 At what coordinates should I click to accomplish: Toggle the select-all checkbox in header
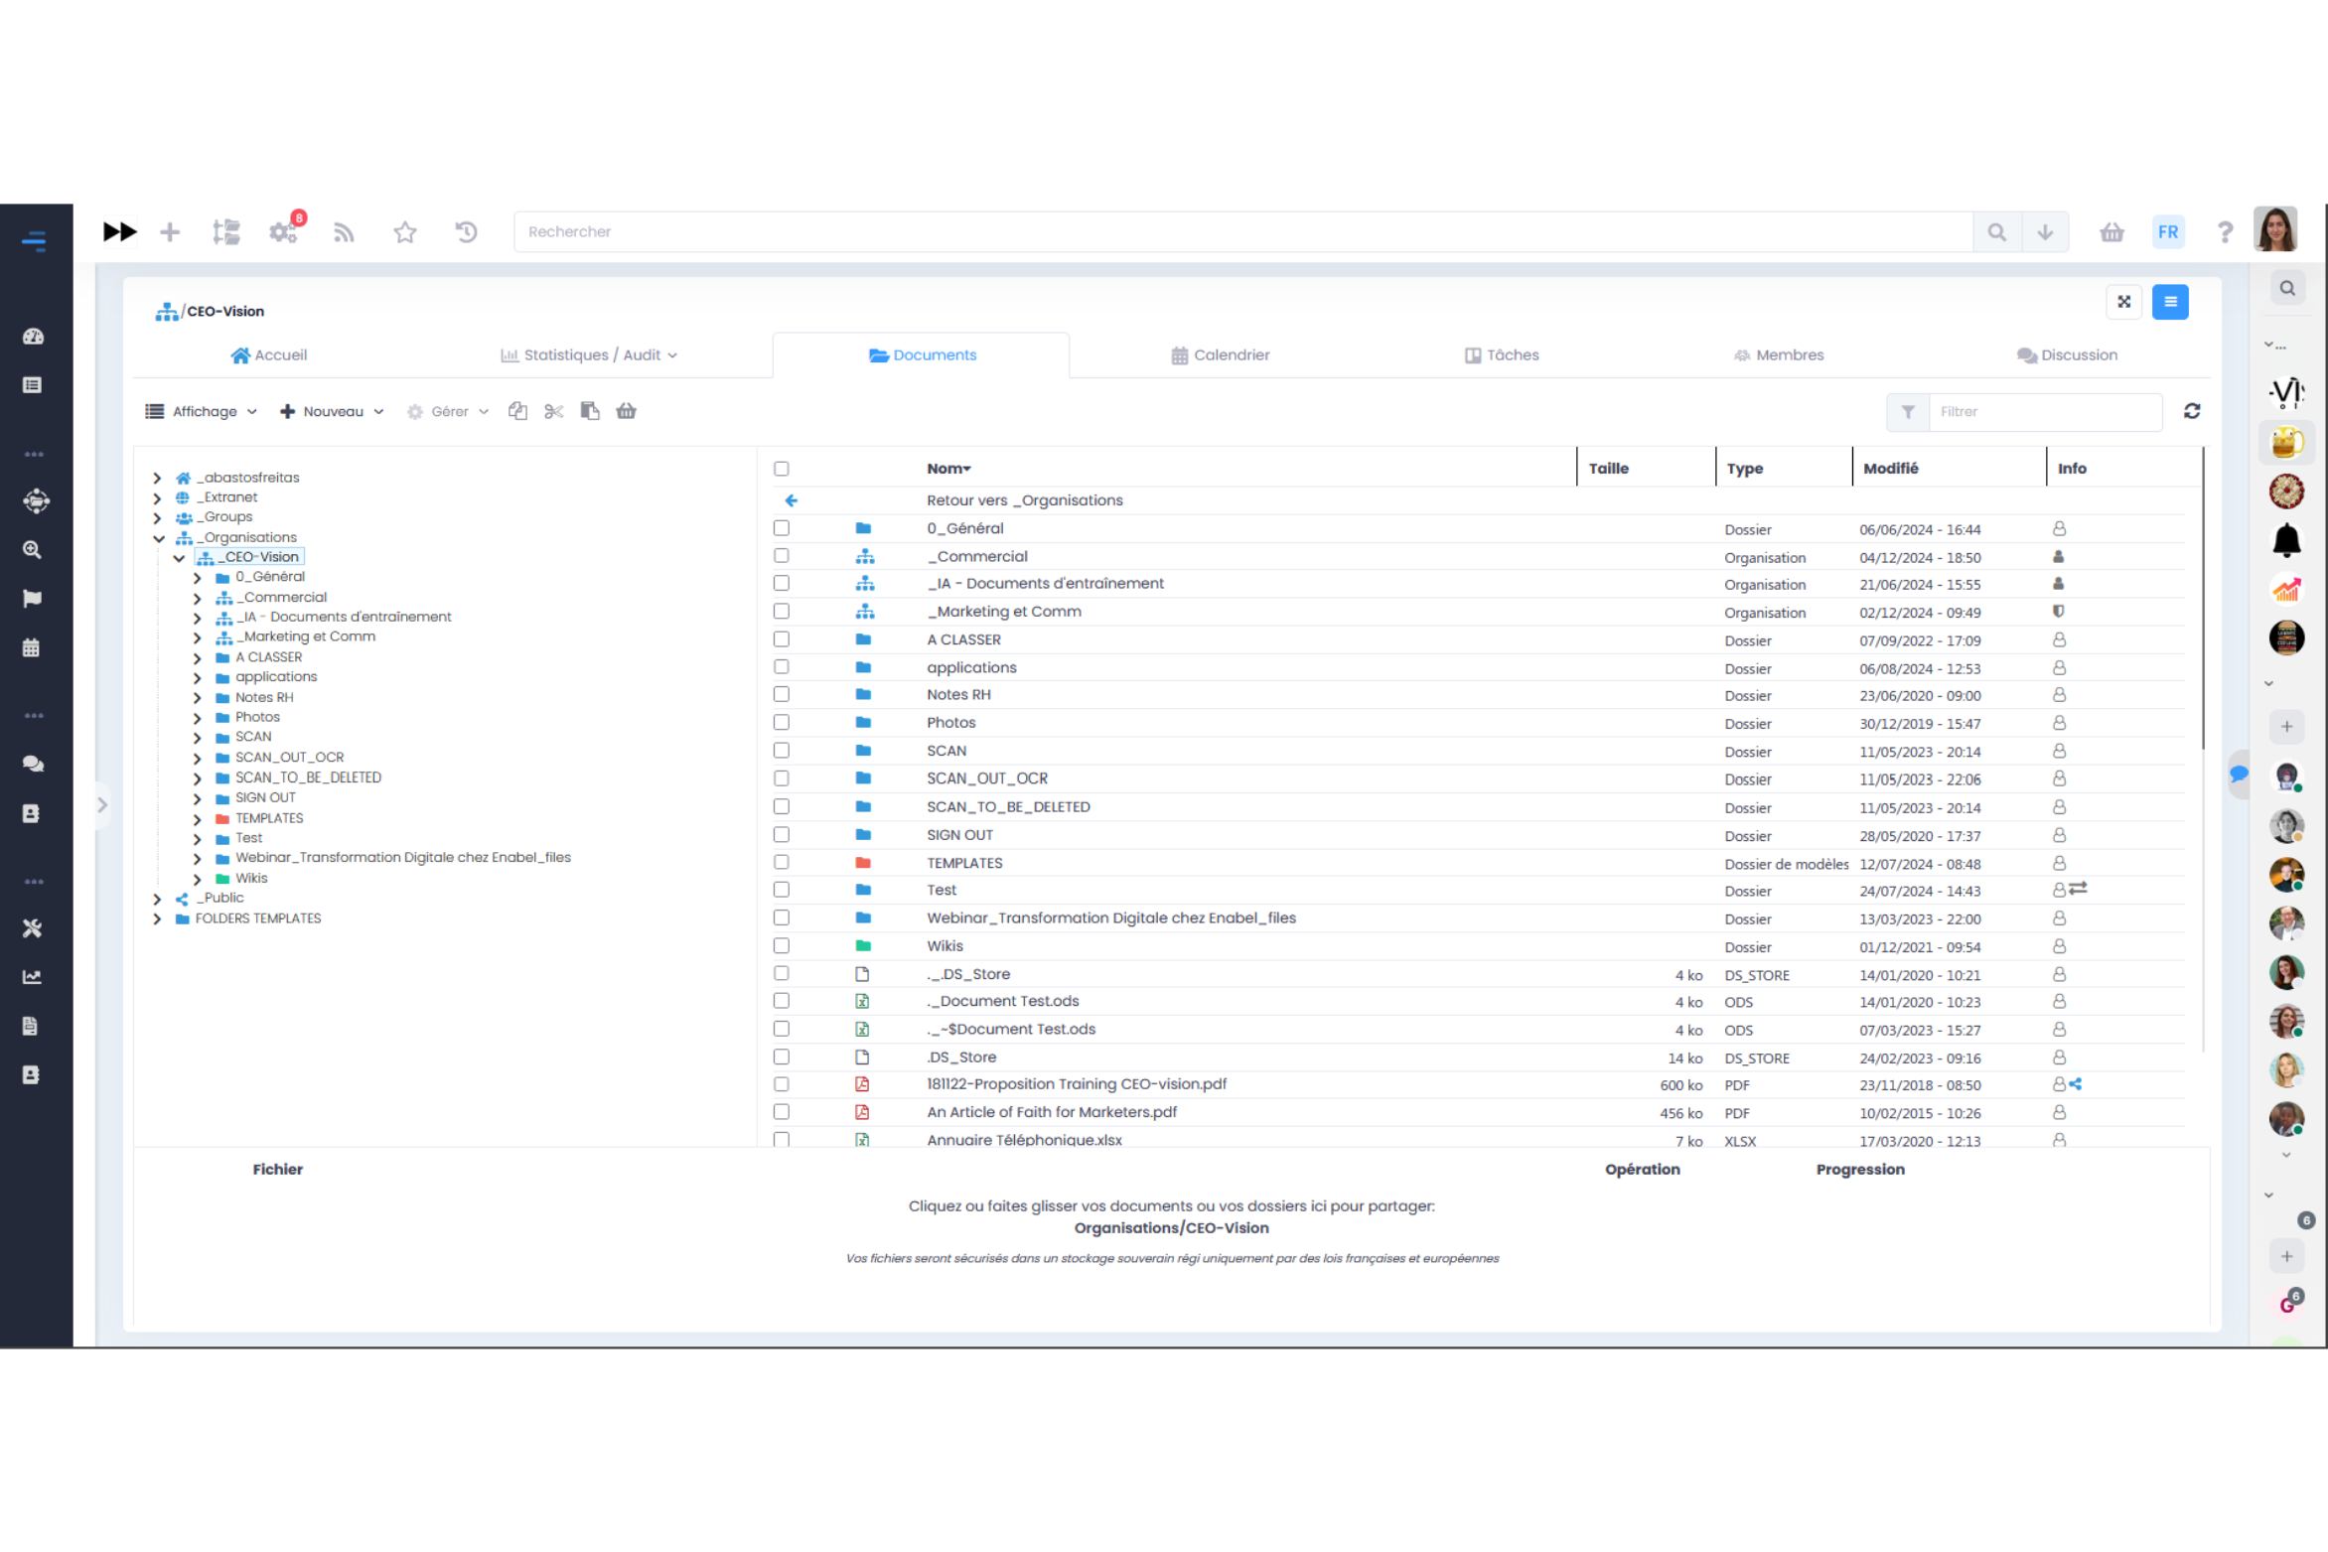[x=782, y=469]
